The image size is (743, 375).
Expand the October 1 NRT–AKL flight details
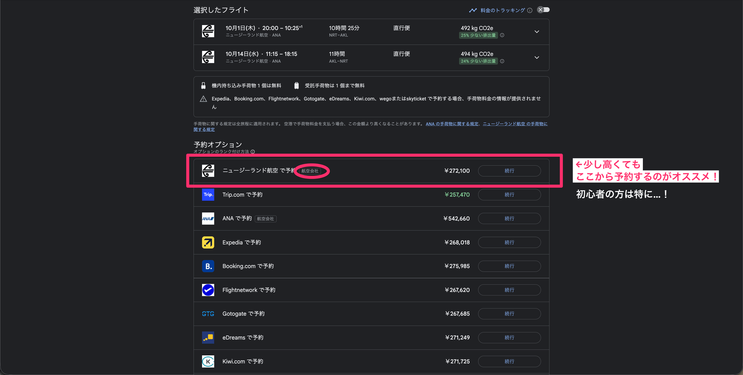[x=537, y=32]
